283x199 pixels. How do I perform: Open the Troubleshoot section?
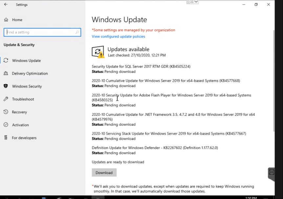23,99
